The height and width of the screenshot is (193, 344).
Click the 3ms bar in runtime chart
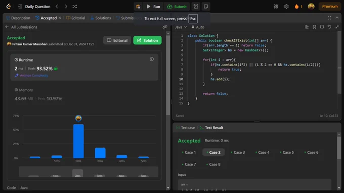pyautogui.click(x=100, y=153)
